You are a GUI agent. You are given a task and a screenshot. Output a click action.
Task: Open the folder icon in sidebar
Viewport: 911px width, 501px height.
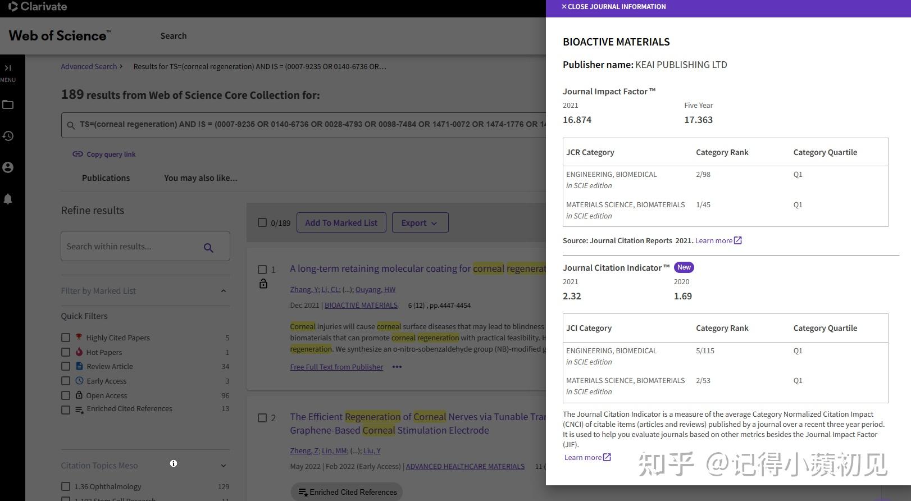8,104
